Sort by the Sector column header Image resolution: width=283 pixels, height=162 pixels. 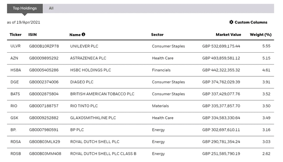click(x=157, y=35)
